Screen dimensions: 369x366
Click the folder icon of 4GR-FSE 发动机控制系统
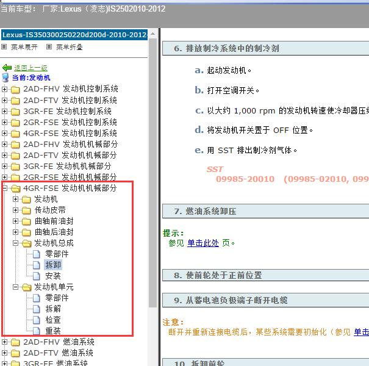pyautogui.click(x=15, y=134)
